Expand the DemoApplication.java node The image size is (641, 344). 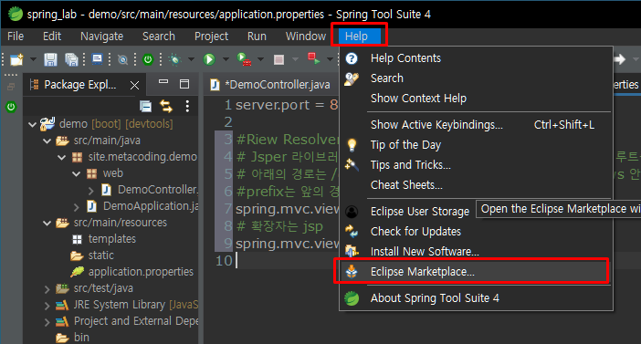77,207
